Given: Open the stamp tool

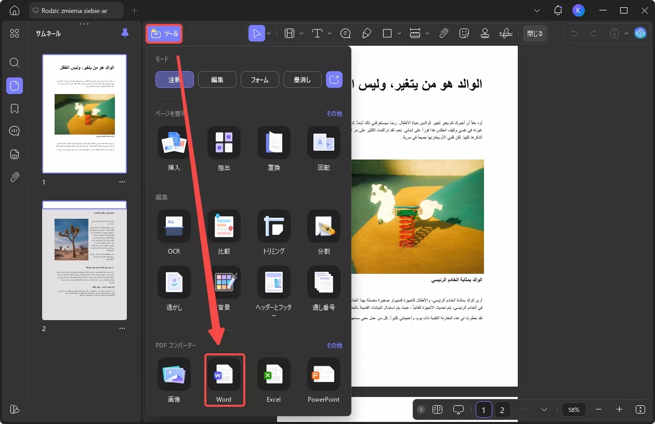Looking at the screenshot, I should pos(484,33).
